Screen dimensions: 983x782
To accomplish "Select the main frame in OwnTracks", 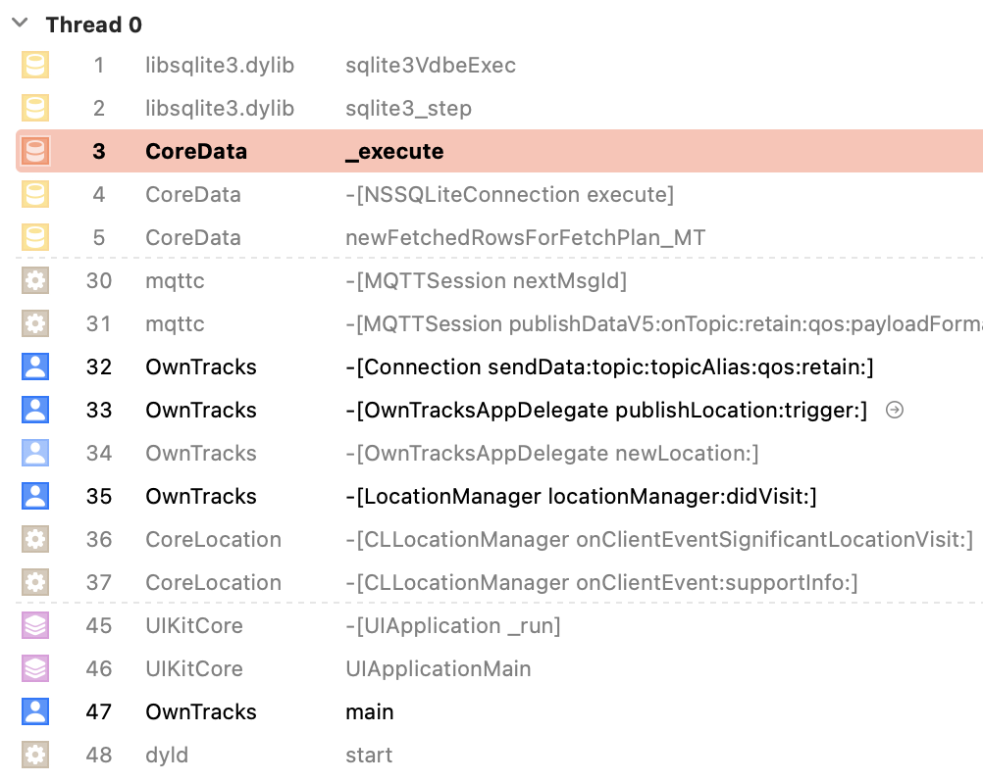I will click(370, 711).
